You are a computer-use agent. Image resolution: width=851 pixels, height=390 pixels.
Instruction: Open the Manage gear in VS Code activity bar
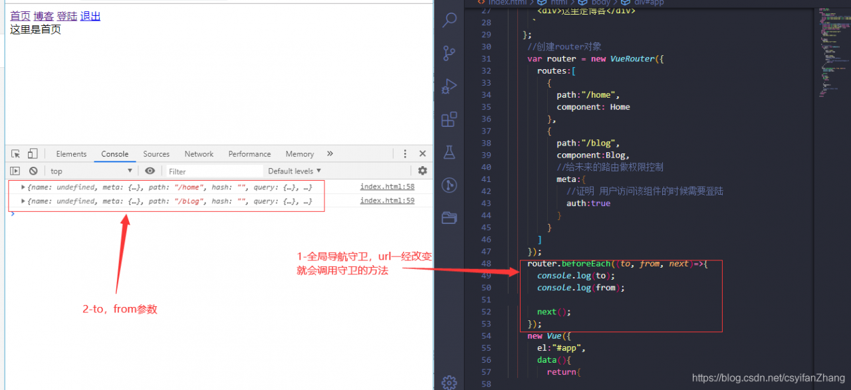click(x=449, y=382)
